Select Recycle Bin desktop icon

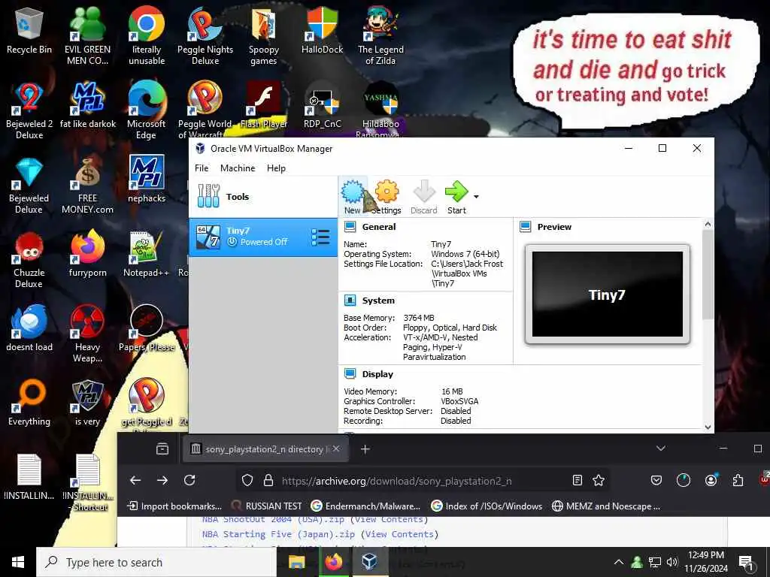(x=29, y=32)
